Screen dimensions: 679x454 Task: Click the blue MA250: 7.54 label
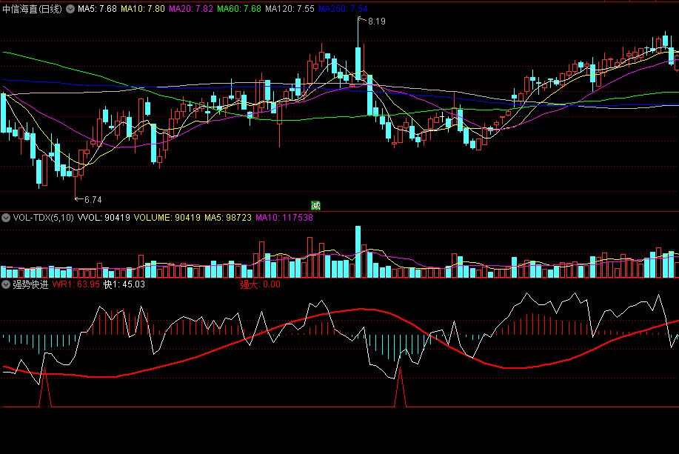pos(343,9)
